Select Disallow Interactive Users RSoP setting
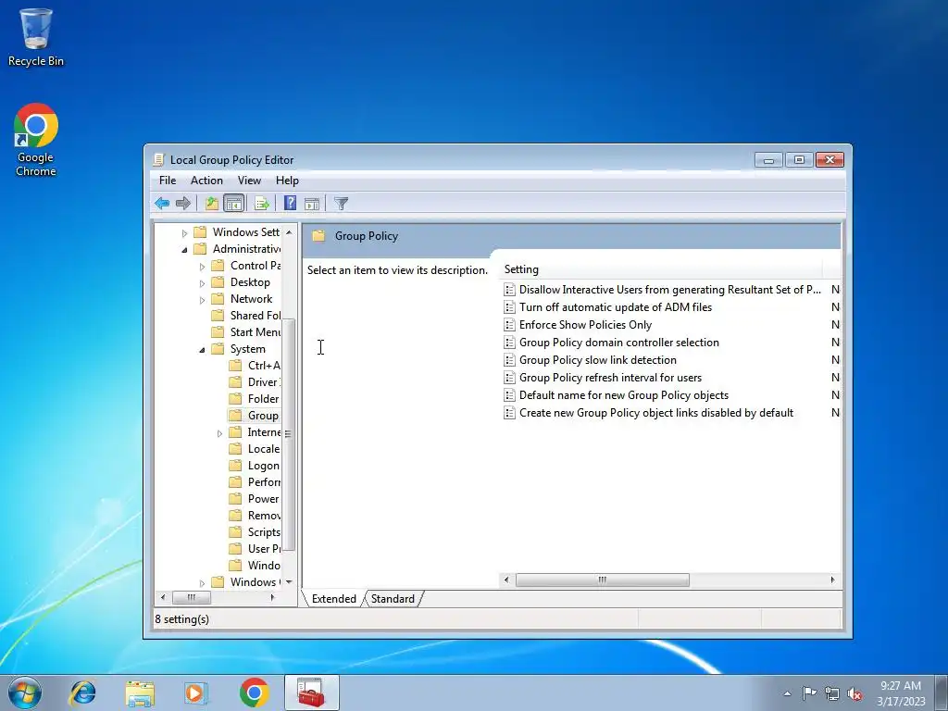 663,290
